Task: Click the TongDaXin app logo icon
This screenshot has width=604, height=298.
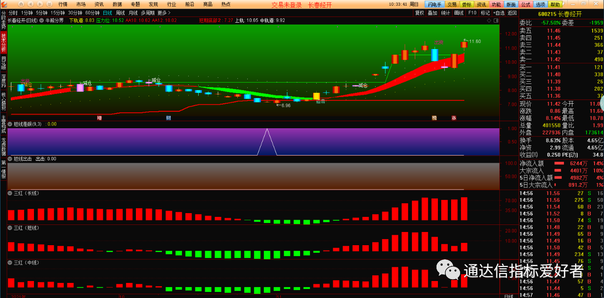Action: (4, 4)
